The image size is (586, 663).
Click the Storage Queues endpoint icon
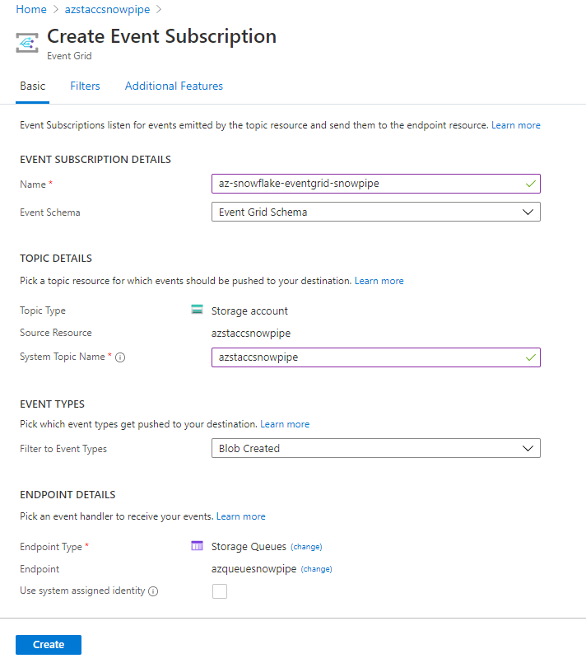[x=197, y=546]
